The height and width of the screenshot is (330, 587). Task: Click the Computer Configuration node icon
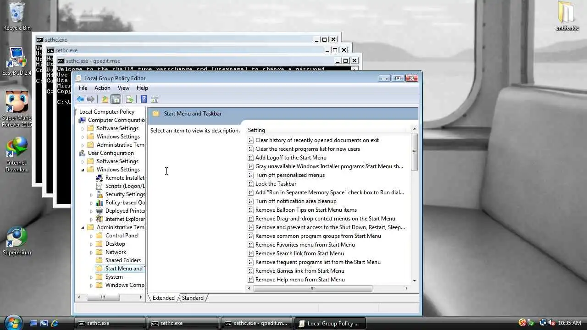pyautogui.click(x=82, y=120)
